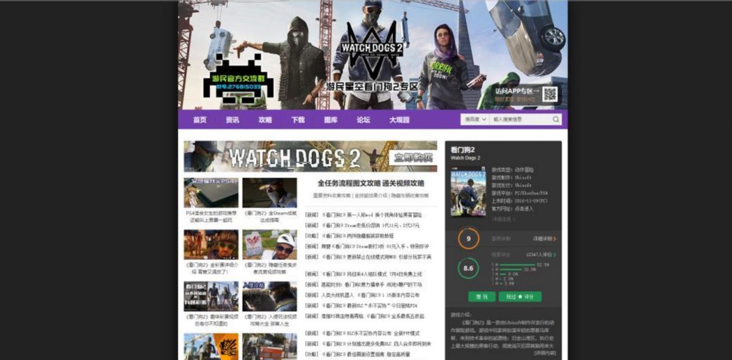The image size is (732, 360).
Task: Open the 论坛 forum menu item
Action: coord(362,119)
